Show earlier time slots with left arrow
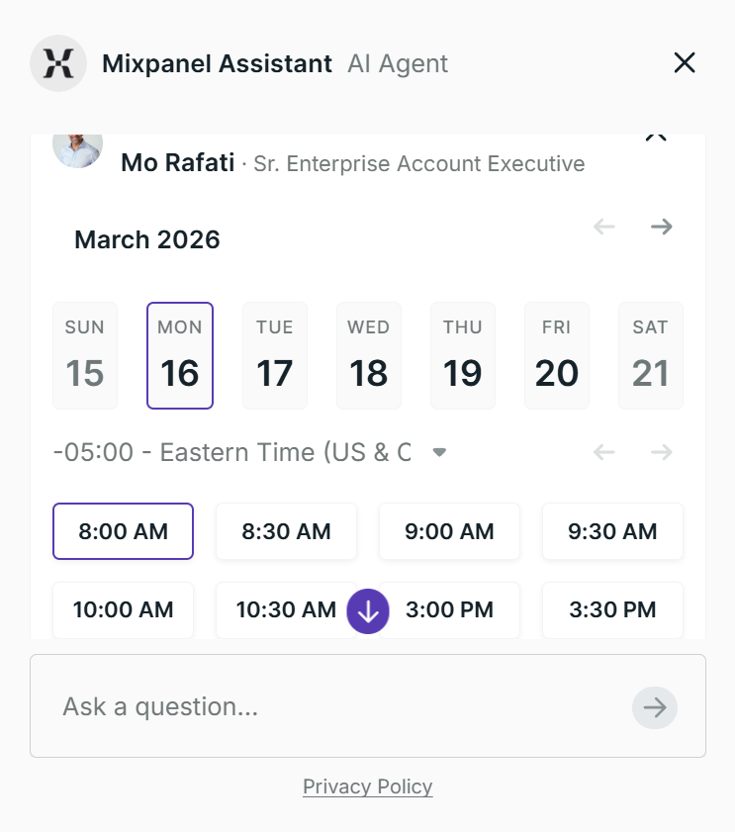 coord(604,452)
